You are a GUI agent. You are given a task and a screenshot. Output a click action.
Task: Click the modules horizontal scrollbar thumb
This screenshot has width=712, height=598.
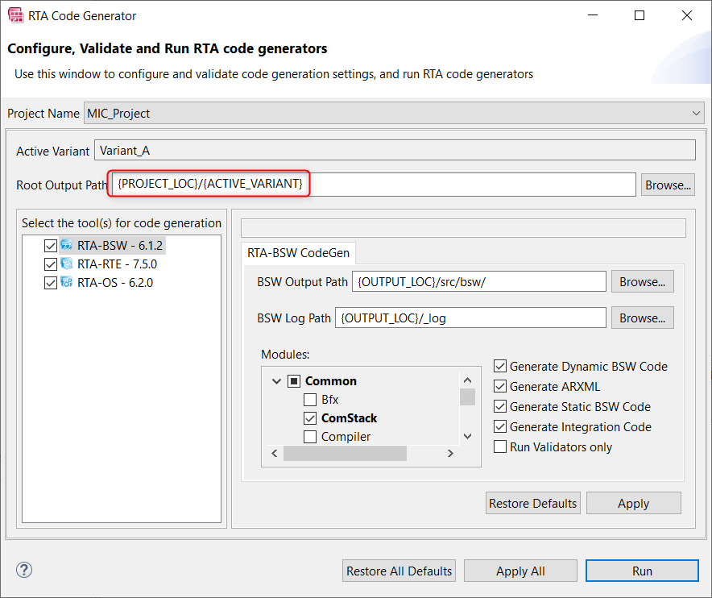(345, 454)
